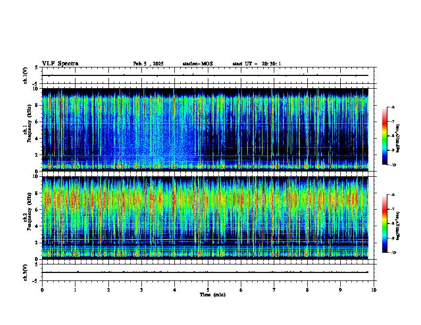The image size is (421, 325).
Task: Click the ch.2 spectrogram color bar
Action: (x=384, y=224)
